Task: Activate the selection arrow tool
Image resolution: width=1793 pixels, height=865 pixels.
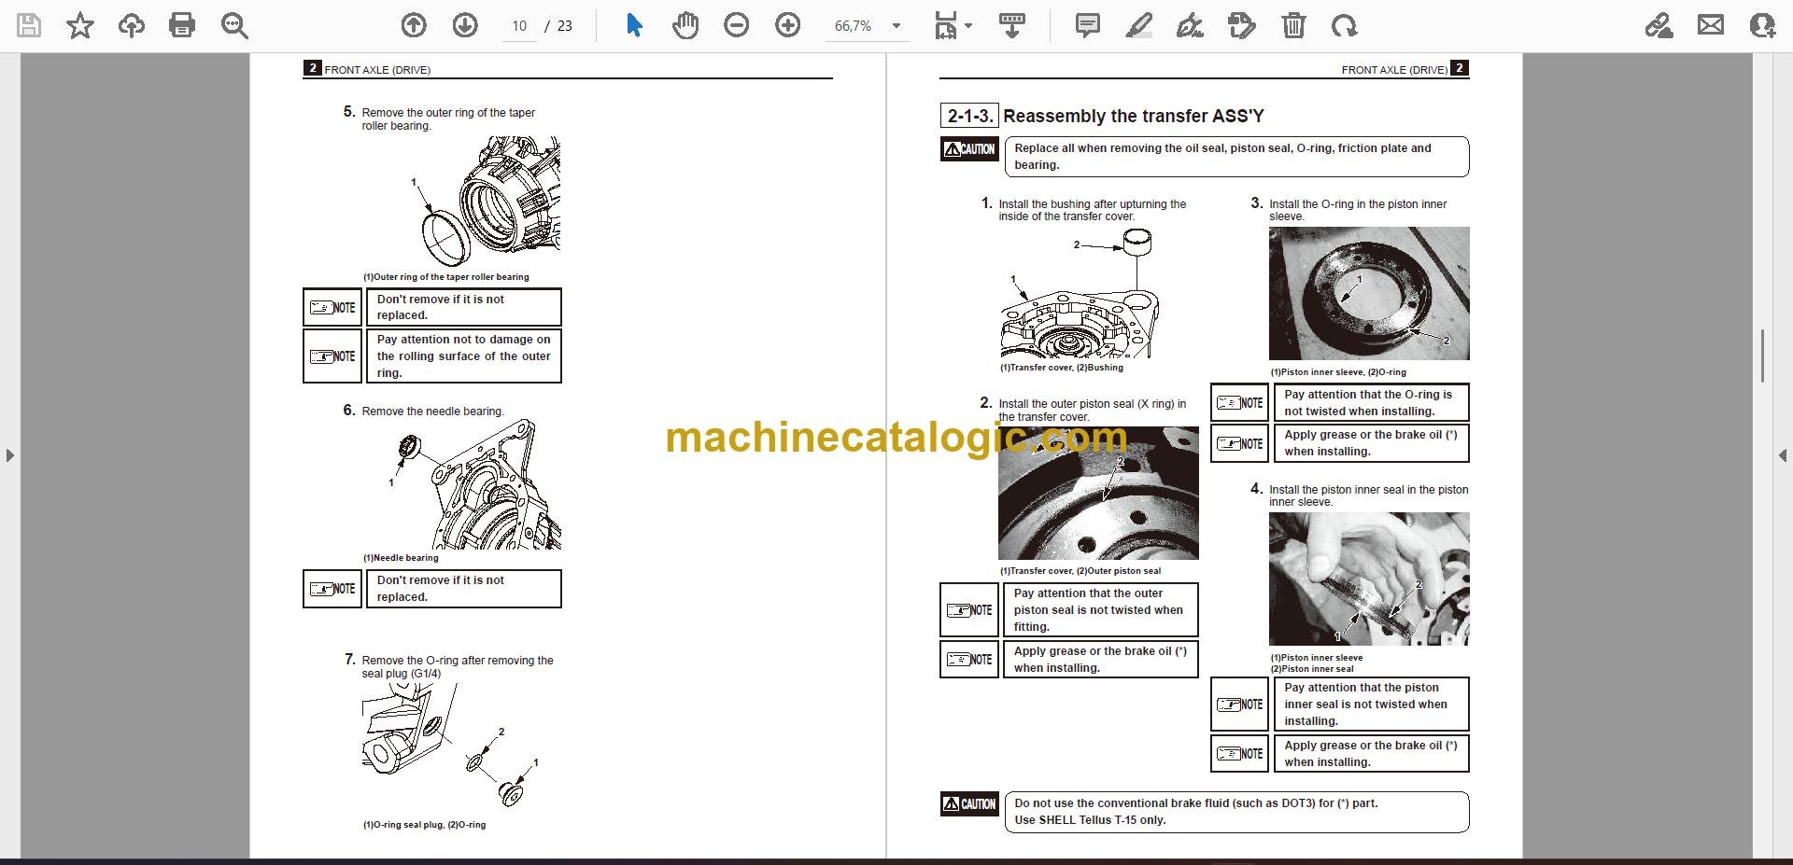Action: click(x=635, y=25)
